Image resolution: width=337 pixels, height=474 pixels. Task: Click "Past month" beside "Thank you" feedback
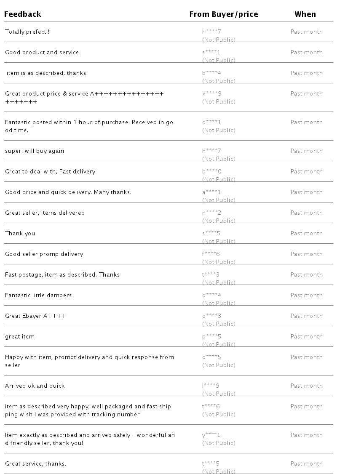tap(306, 234)
